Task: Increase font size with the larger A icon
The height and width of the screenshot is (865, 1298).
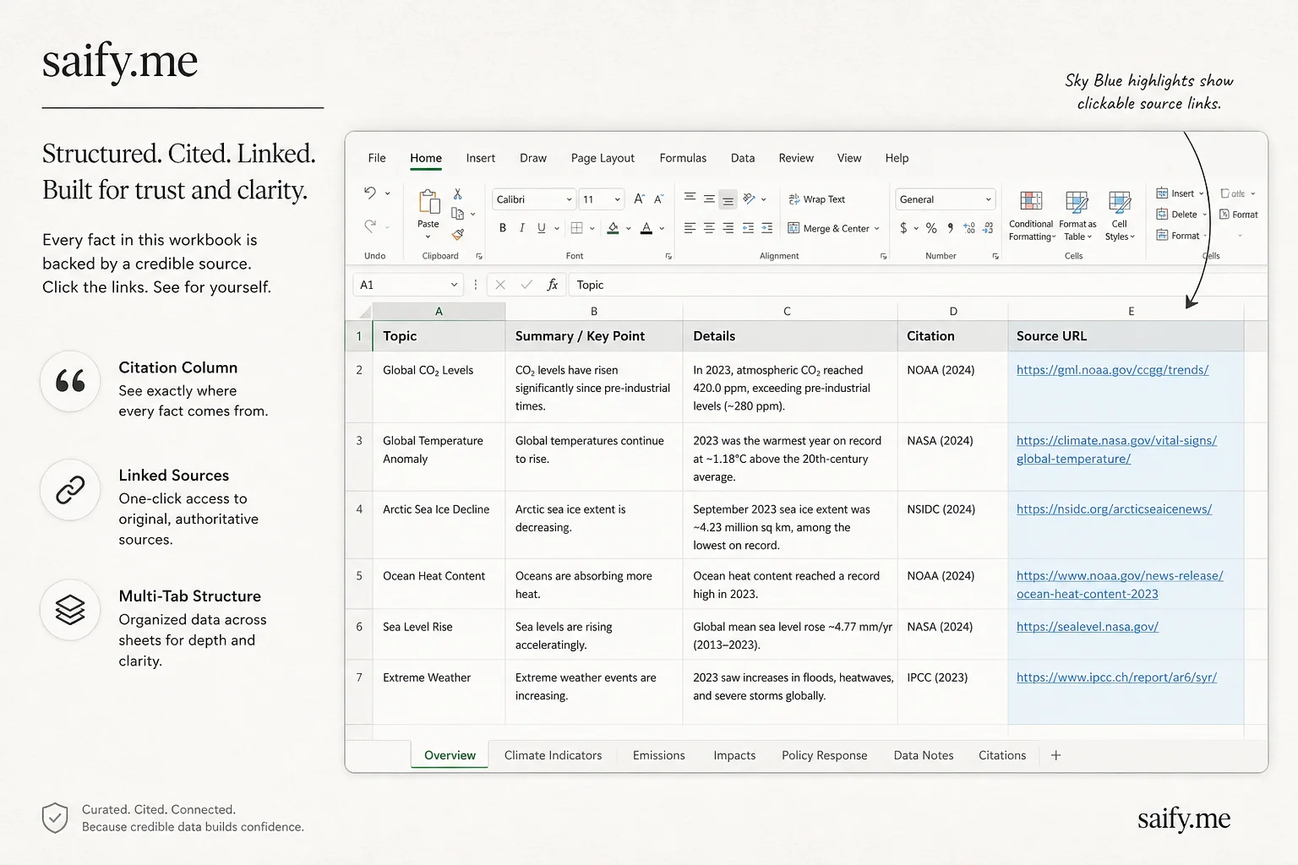Action: [639, 199]
